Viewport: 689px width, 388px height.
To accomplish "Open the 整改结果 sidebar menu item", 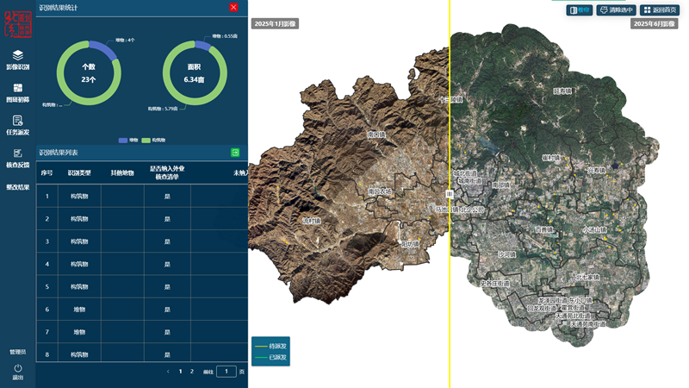I will tap(18, 187).
